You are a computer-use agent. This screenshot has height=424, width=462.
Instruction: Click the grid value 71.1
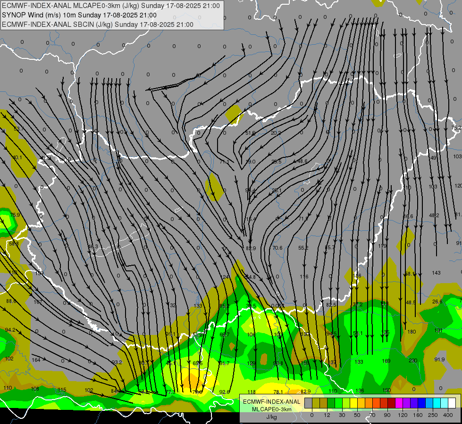click(224, 162)
